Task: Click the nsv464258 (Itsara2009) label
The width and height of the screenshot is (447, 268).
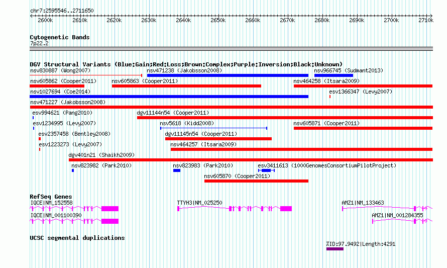Action: pyautogui.click(x=326, y=81)
